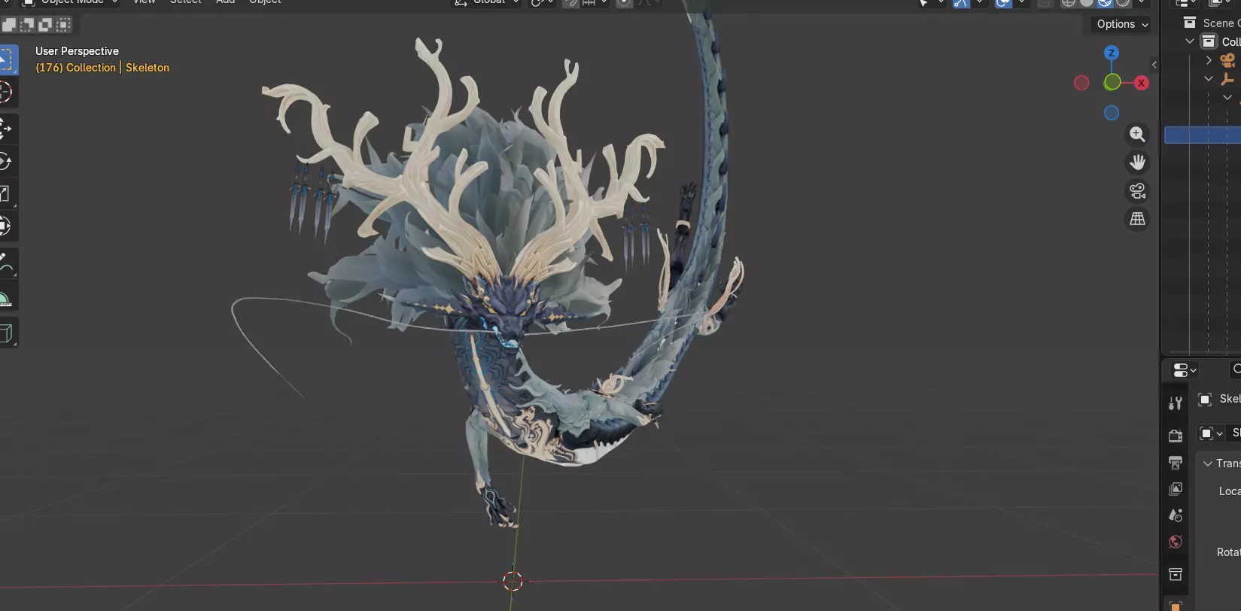The width and height of the screenshot is (1241, 611).
Task: Click the Scene Collection icon in outliner
Action: click(1190, 23)
